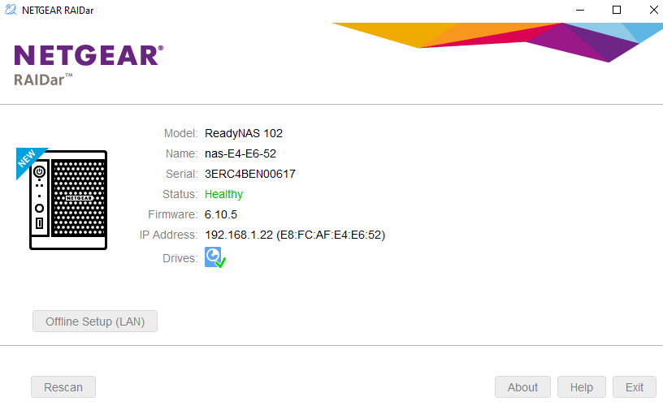Open Offline Setup (LAN)
663x410 pixels.
[x=95, y=322]
